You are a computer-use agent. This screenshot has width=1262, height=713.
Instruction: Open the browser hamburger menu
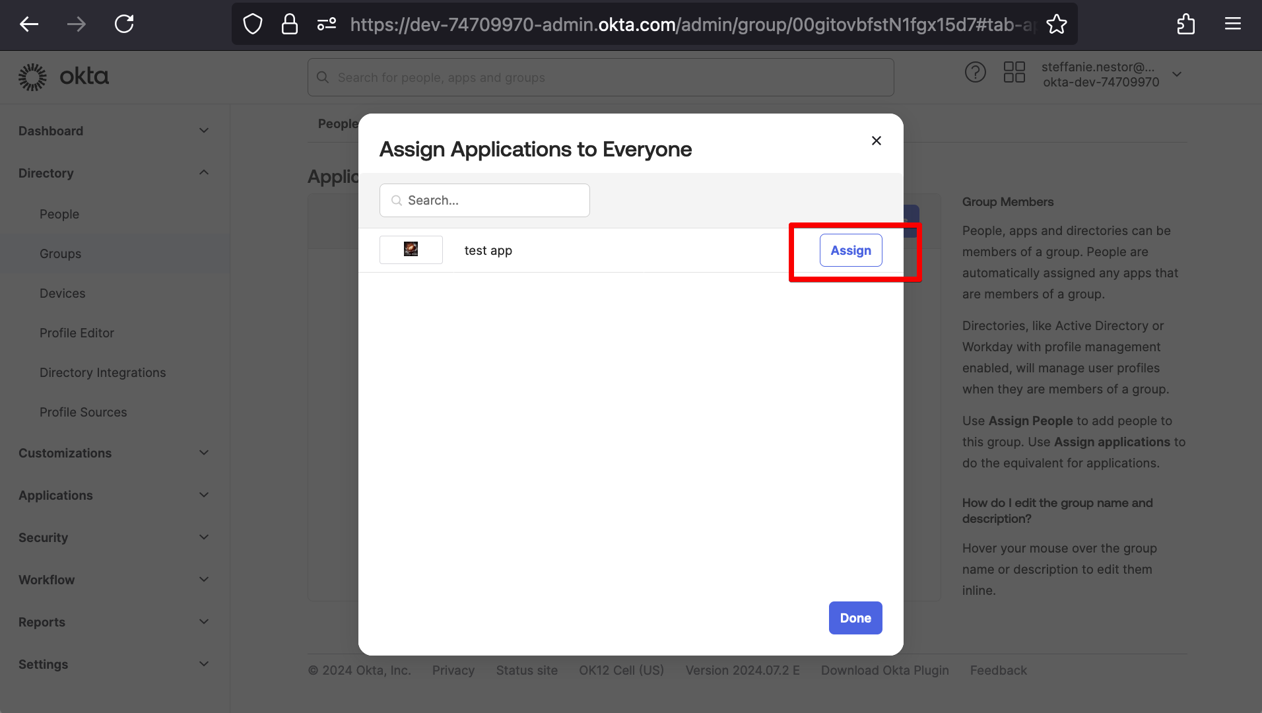tap(1233, 24)
